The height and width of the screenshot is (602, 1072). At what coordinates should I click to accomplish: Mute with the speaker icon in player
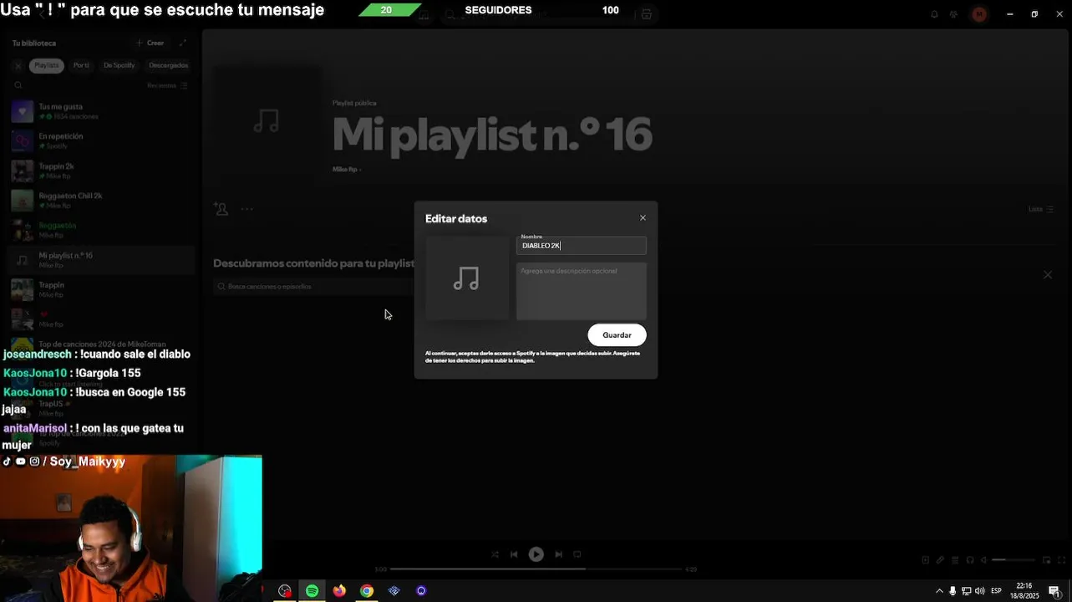click(x=984, y=559)
